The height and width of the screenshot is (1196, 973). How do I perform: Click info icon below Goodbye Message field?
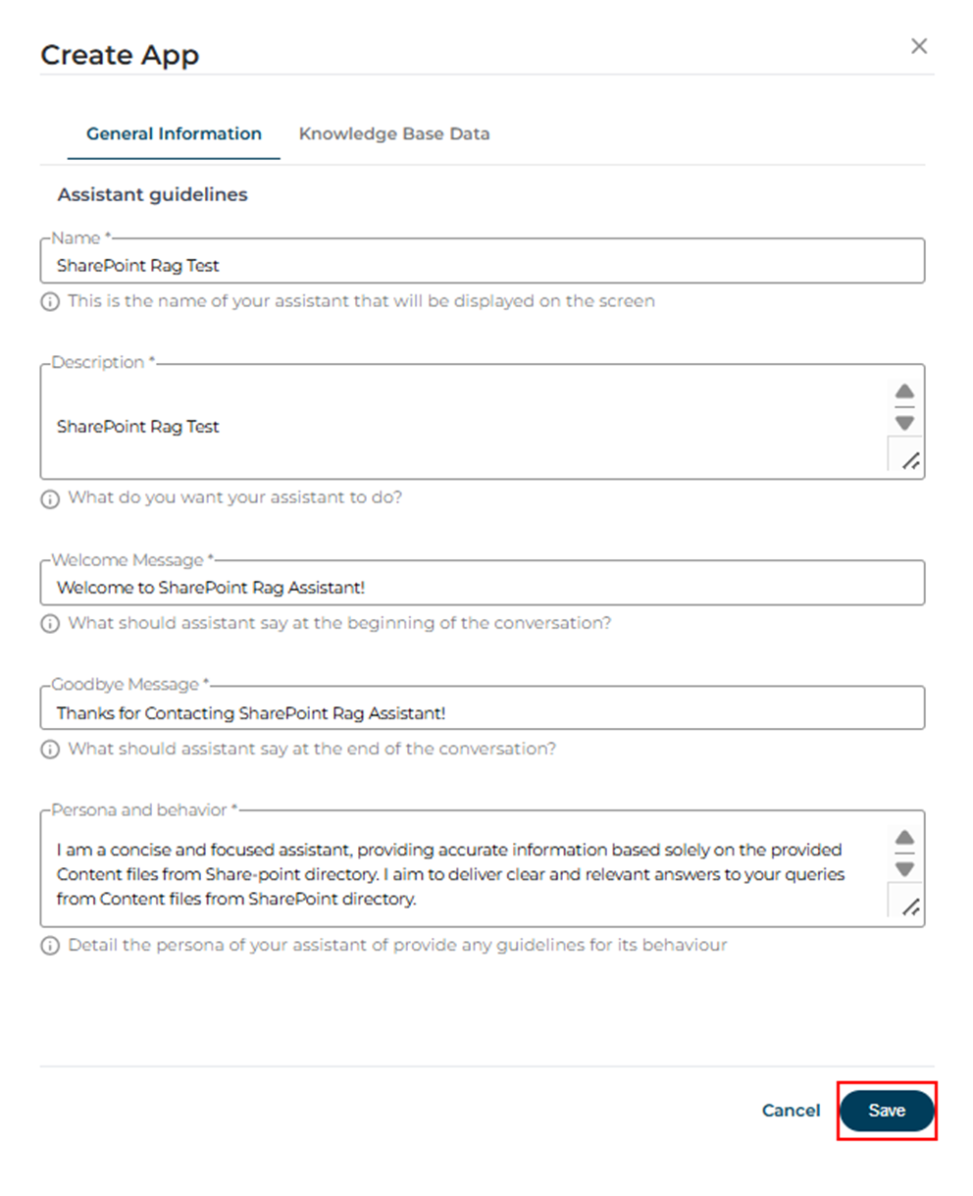(49, 750)
